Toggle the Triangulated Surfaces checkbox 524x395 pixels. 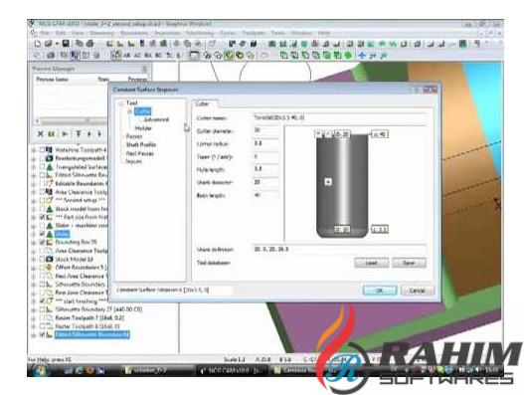click(42, 166)
